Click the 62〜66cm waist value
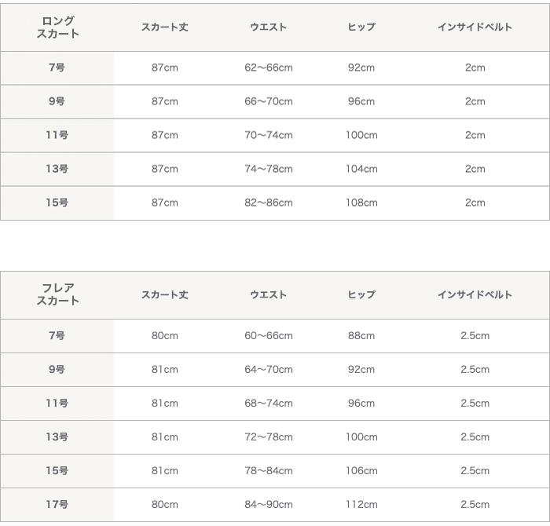Screen dimensions: 550x526 [x=268, y=68]
